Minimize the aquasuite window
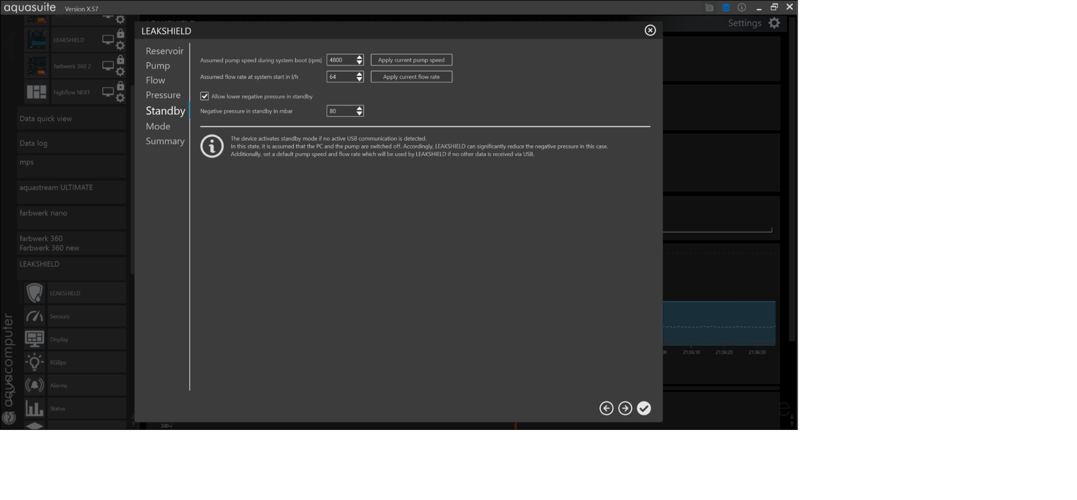The width and height of the screenshot is (1077, 500). tap(759, 8)
